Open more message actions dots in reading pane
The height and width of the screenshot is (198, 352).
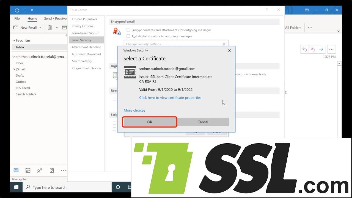click(331, 49)
